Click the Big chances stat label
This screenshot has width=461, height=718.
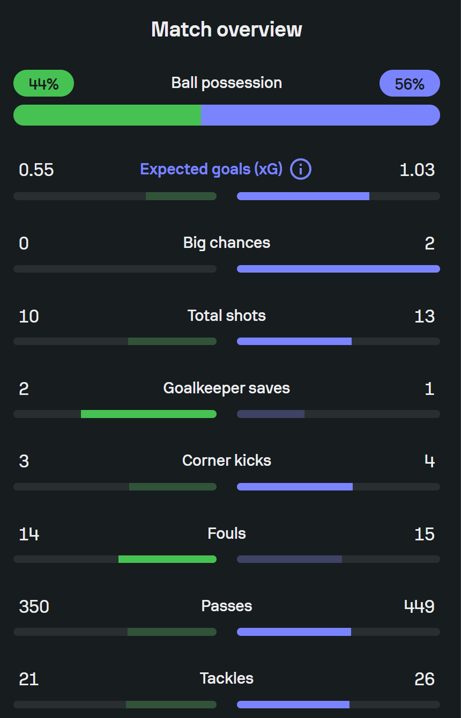click(227, 243)
